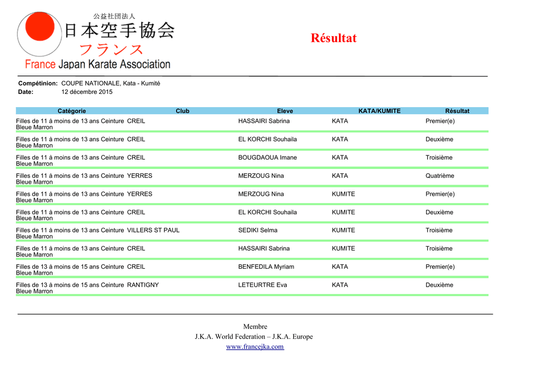Click the student name 'LETEURTRE Eva'

pos(263,285)
